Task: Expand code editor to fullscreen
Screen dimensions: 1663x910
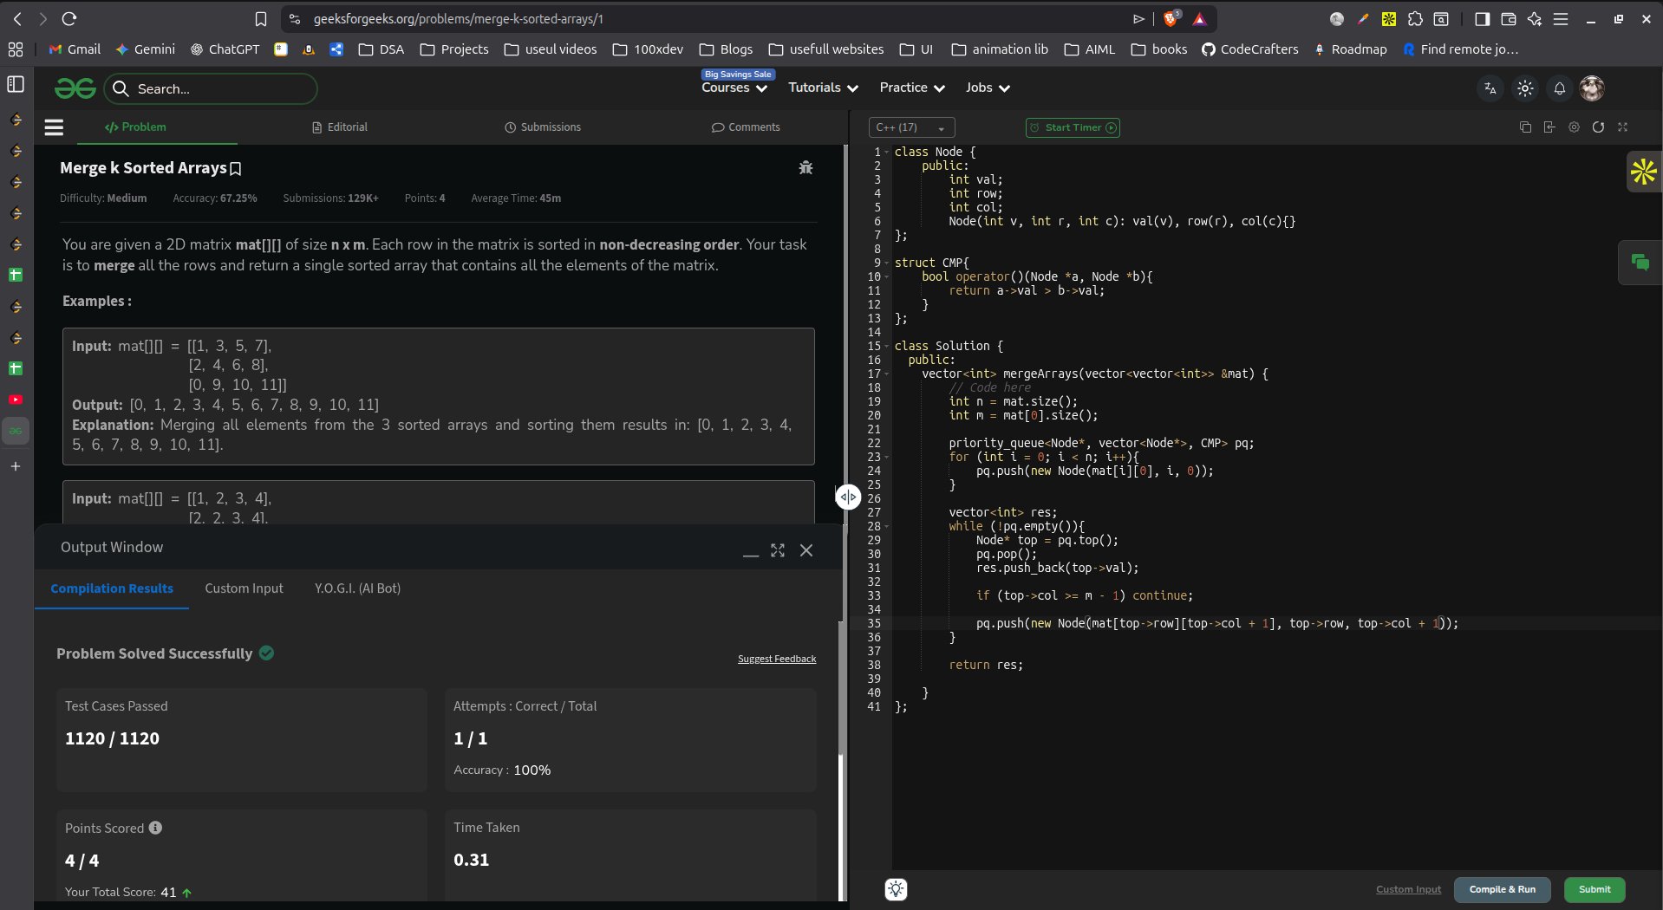Action: 1622,127
